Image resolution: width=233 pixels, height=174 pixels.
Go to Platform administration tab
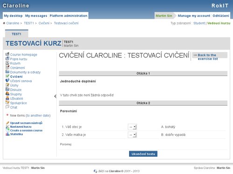69,16
